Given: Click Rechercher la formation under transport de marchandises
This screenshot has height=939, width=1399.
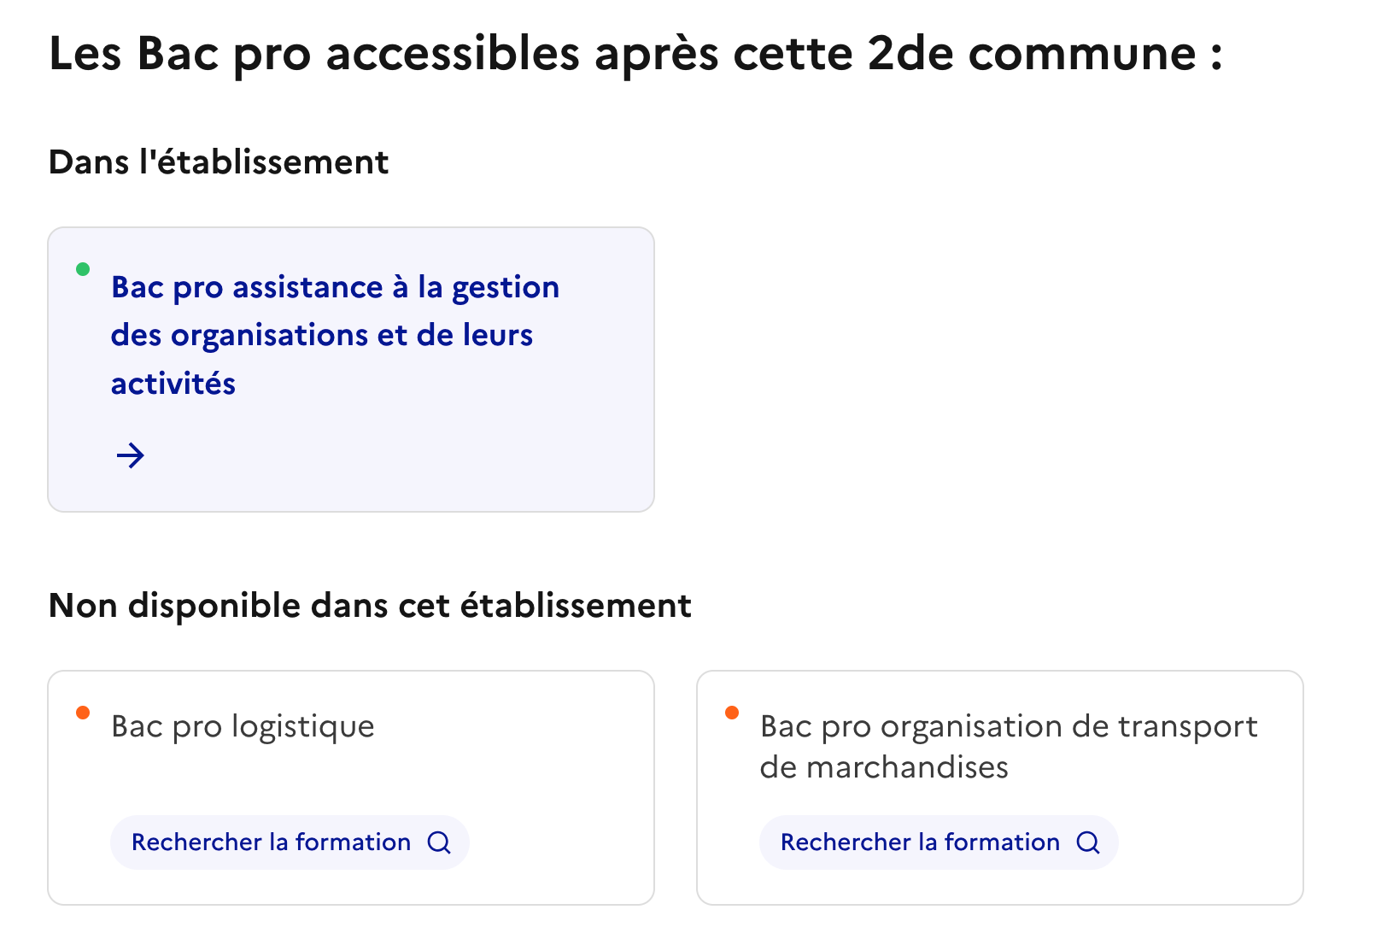Looking at the screenshot, I should (x=938, y=842).
